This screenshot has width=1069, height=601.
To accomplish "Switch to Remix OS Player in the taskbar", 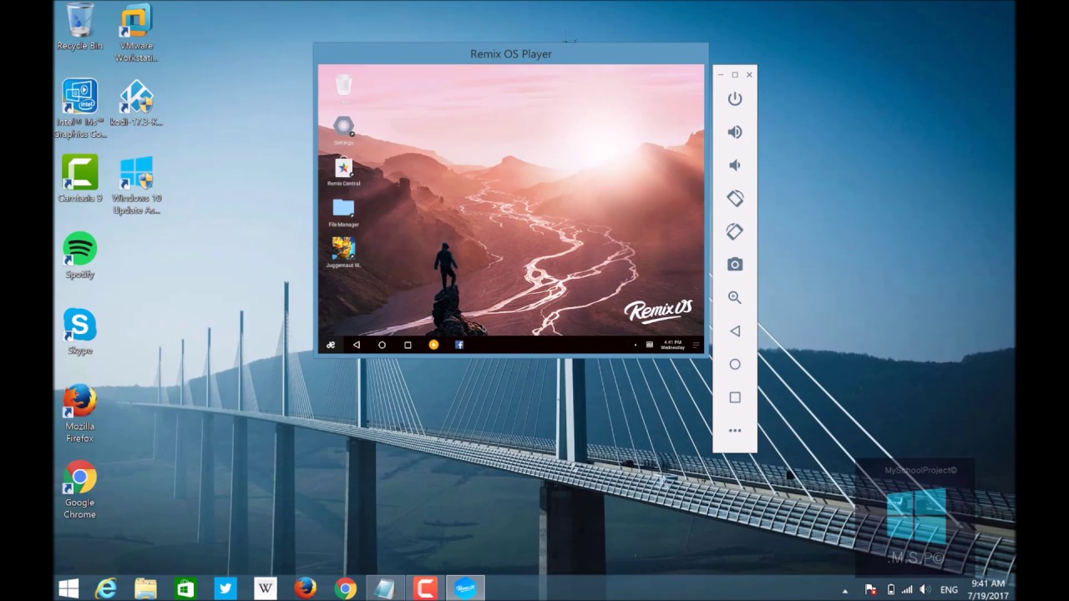I will point(465,588).
